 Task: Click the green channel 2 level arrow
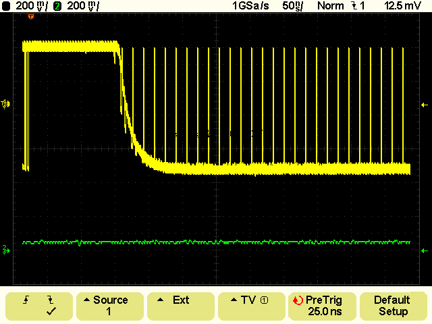tap(425, 250)
